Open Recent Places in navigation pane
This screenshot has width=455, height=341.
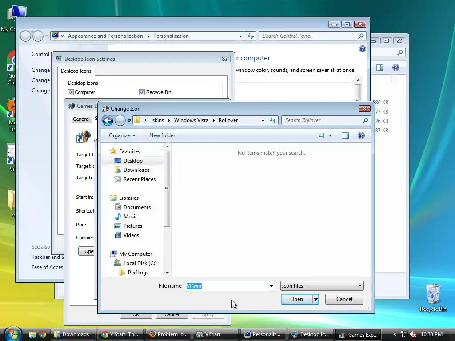coord(139,179)
